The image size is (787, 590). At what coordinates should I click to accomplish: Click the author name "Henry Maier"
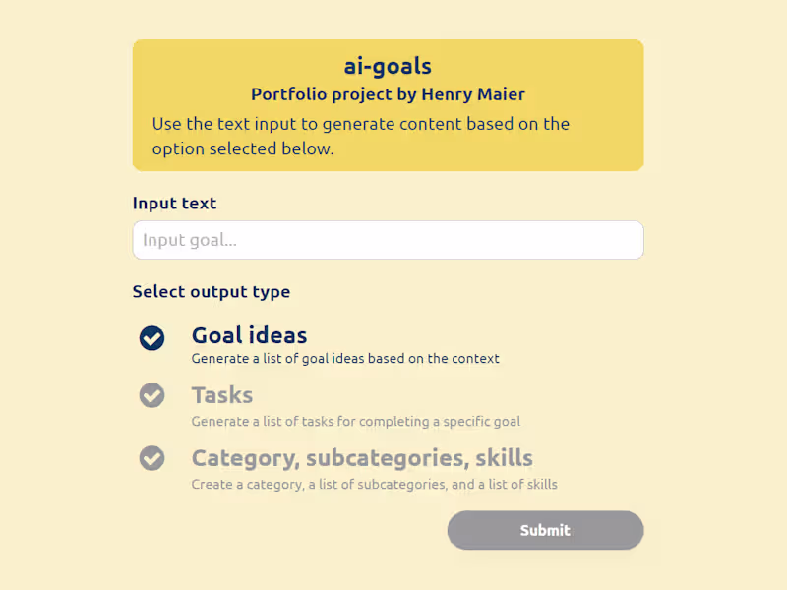click(x=473, y=94)
